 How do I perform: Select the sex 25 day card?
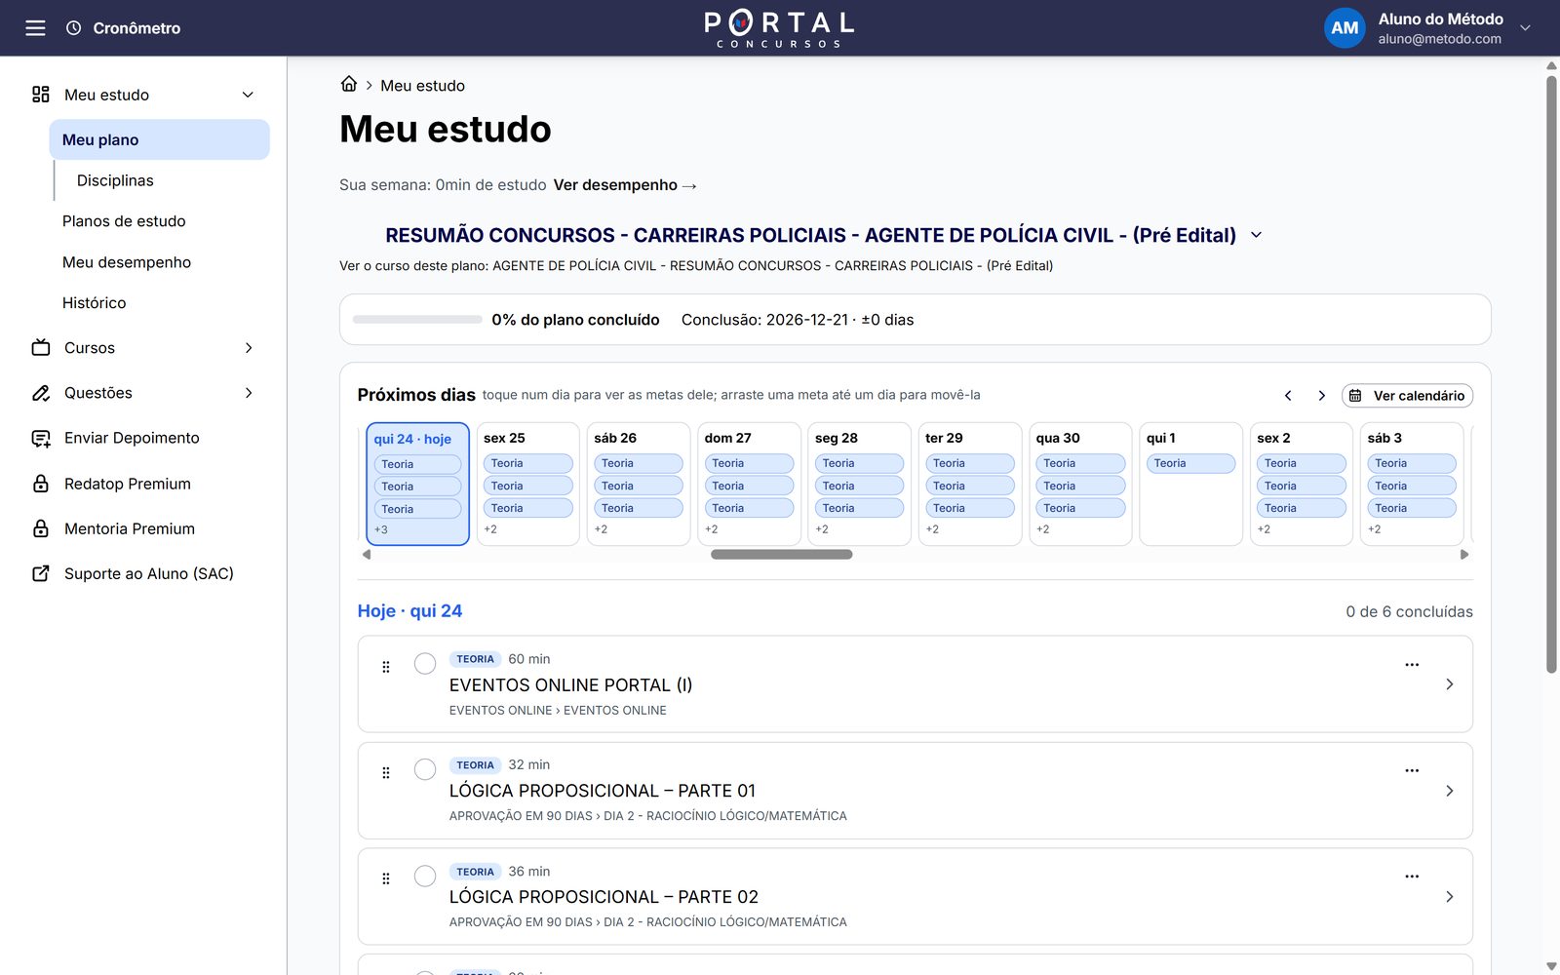528,484
